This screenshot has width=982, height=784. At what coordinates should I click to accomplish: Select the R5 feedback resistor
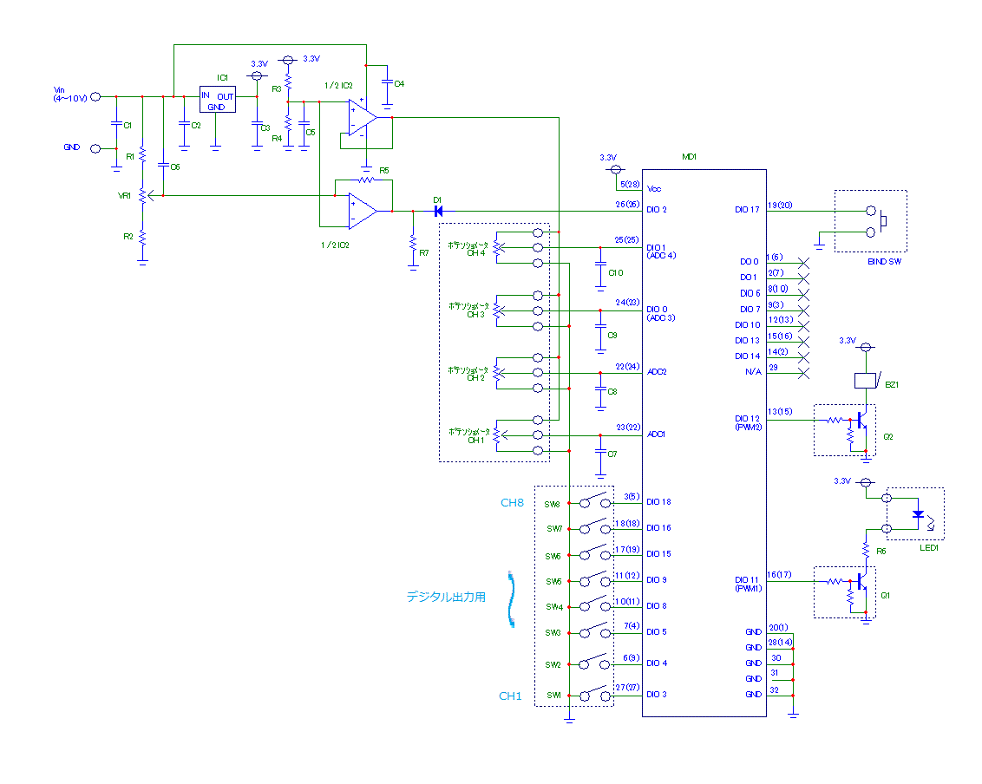coord(366,180)
